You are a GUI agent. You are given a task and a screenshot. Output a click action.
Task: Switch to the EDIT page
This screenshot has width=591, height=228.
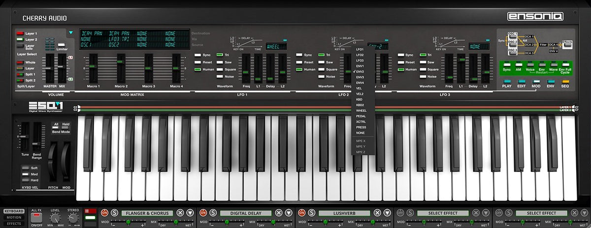[522, 81]
